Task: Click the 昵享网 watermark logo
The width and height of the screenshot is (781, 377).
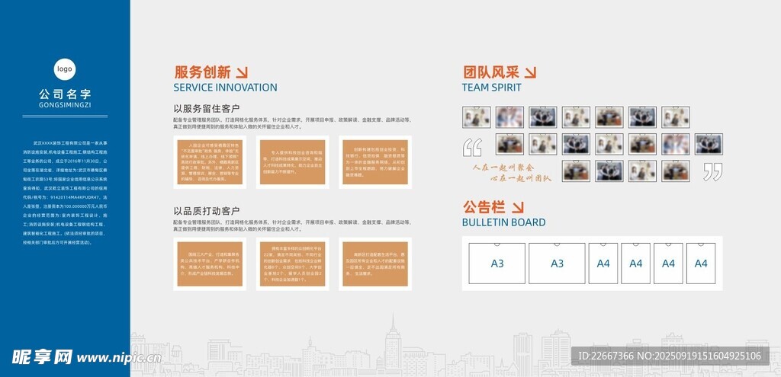Action: pyautogui.click(x=42, y=356)
